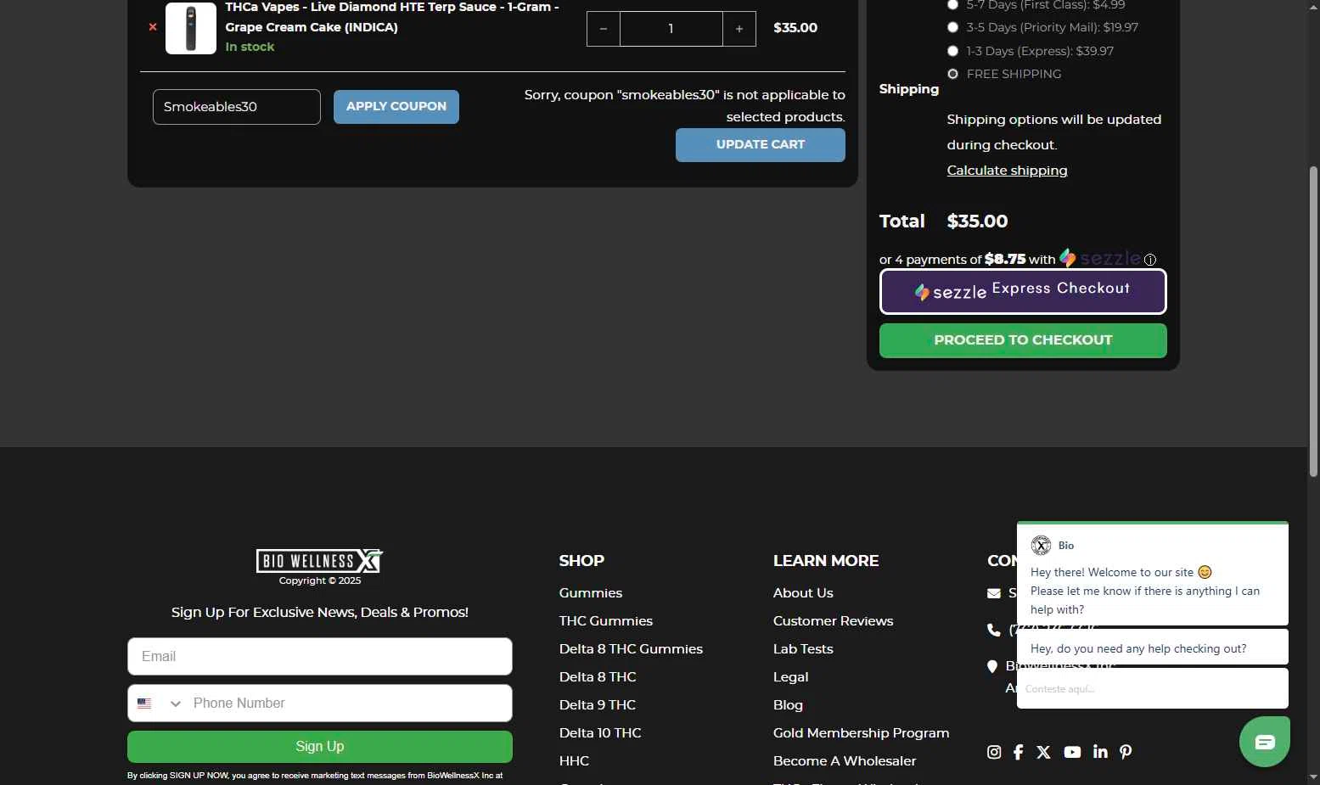
Task: Click the Apply Coupon button
Action: pyautogui.click(x=396, y=107)
